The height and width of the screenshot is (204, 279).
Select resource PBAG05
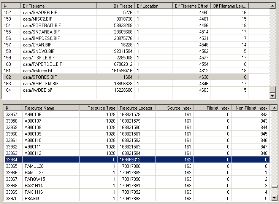[137, 198]
